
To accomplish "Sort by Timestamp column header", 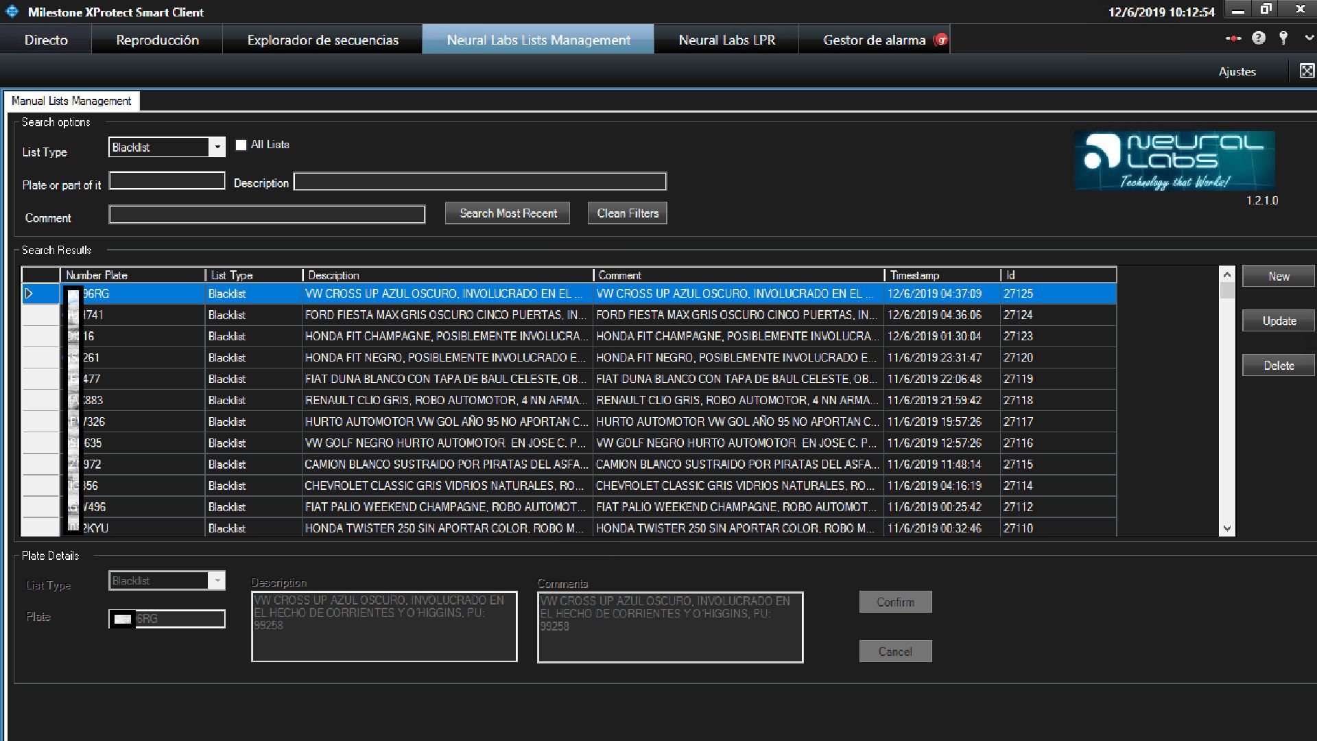I will click(x=942, y=275).
